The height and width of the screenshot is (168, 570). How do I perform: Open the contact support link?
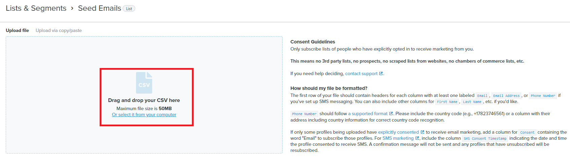coord(361,74)
